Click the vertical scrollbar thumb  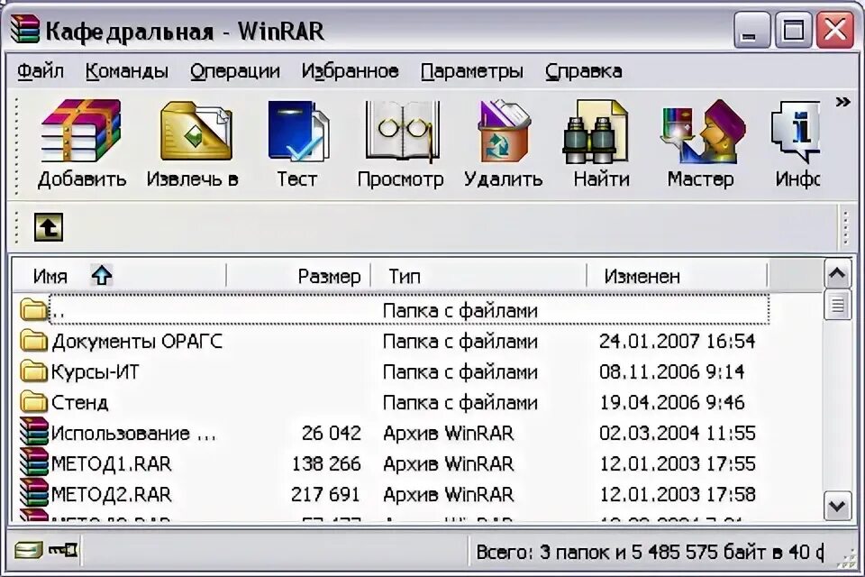(837, 305)
